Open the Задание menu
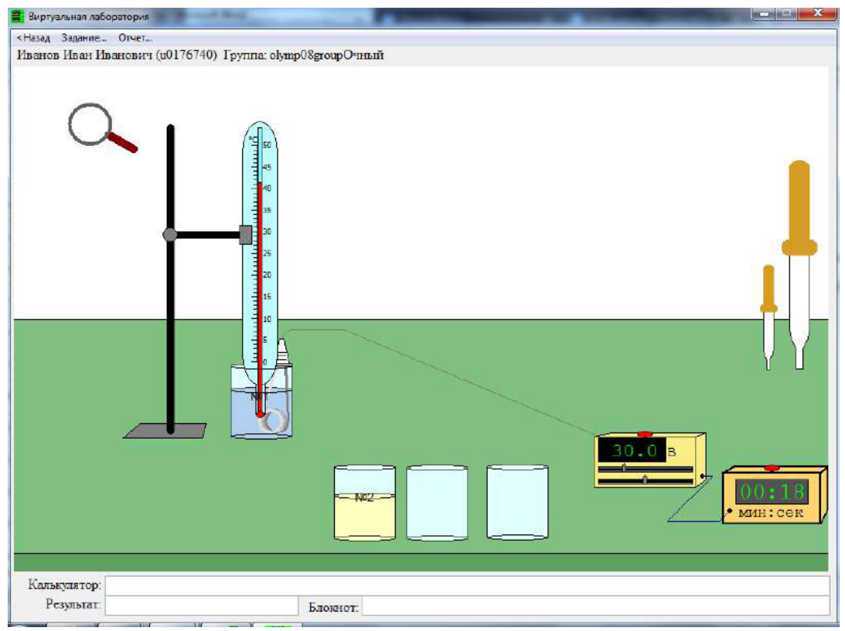 [83, 38]
